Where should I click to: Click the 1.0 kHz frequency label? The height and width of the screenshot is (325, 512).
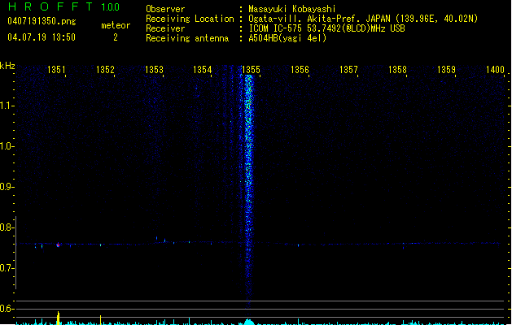pos(7,146)
